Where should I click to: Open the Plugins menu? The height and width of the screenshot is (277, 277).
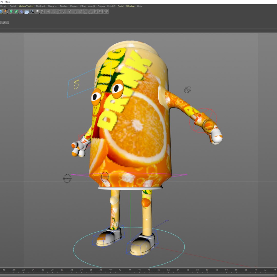point(74,6)
